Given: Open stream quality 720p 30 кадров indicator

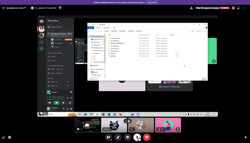Looking at the screenshot, I should coord(207,8).
